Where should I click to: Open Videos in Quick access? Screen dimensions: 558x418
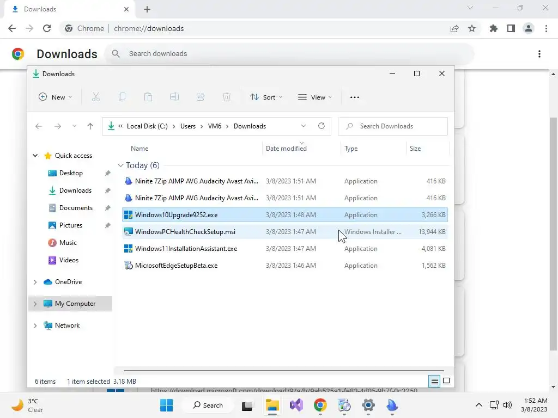click(x=69, y=260)
